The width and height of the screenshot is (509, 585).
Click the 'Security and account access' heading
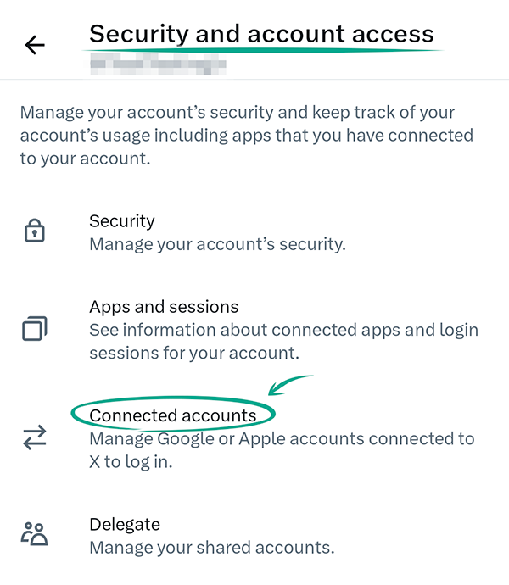pos(261,34)
